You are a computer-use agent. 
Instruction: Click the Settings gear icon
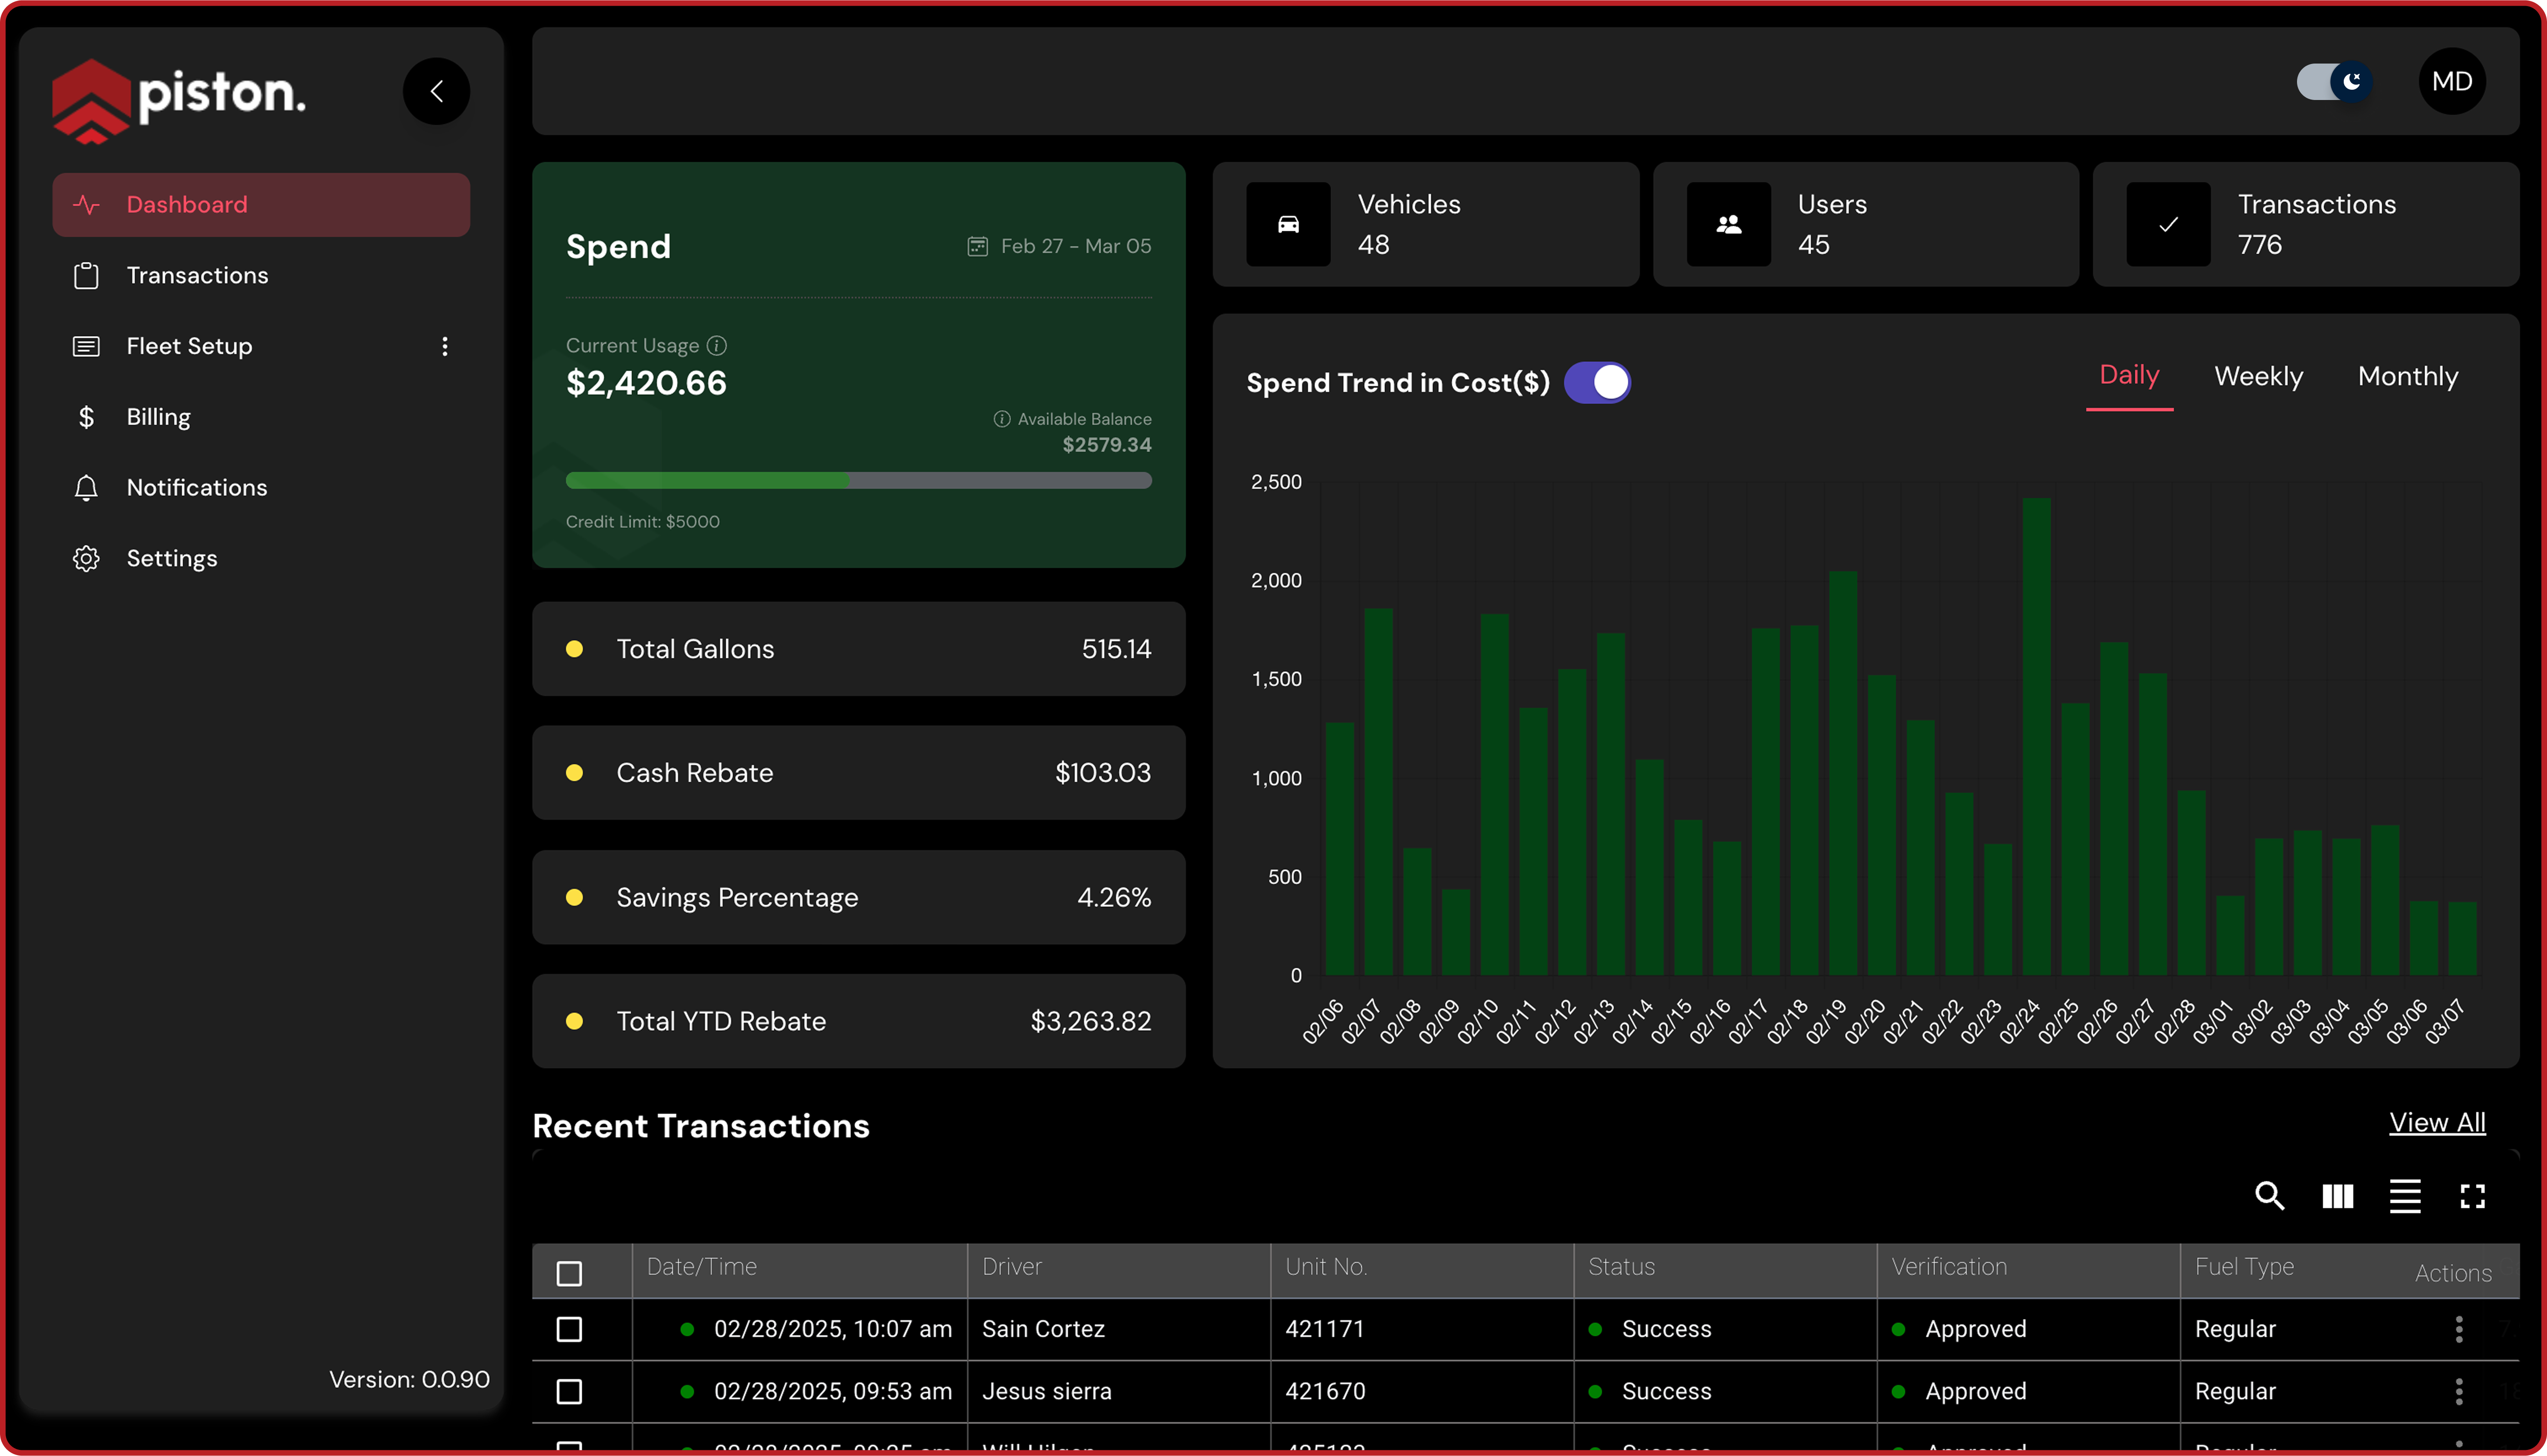(86, 558)
